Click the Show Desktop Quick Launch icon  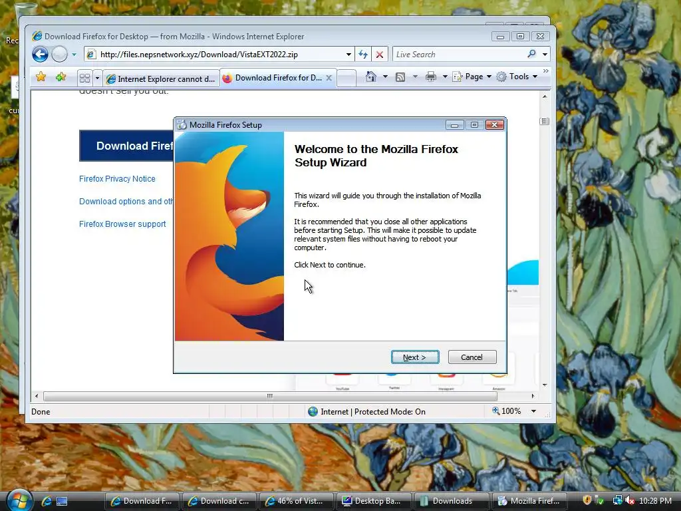tap(62, 501)
